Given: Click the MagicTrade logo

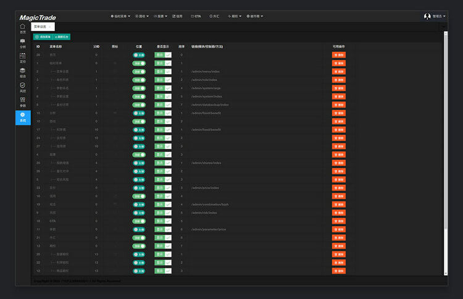Looking at the screenshot, I should click(38, 18).
